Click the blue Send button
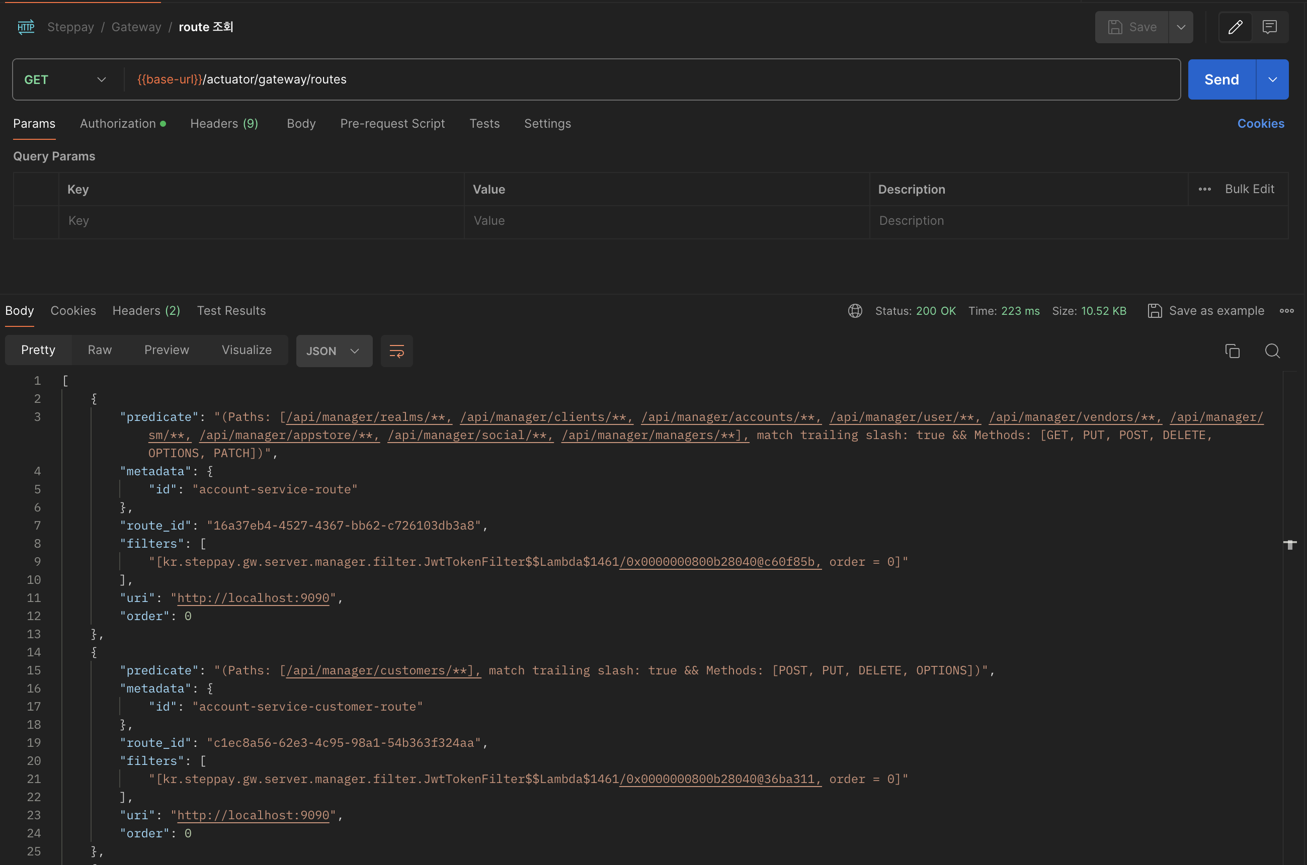Image resolution: width=1307 pixels, height=865 pixels. point(1221,79)
